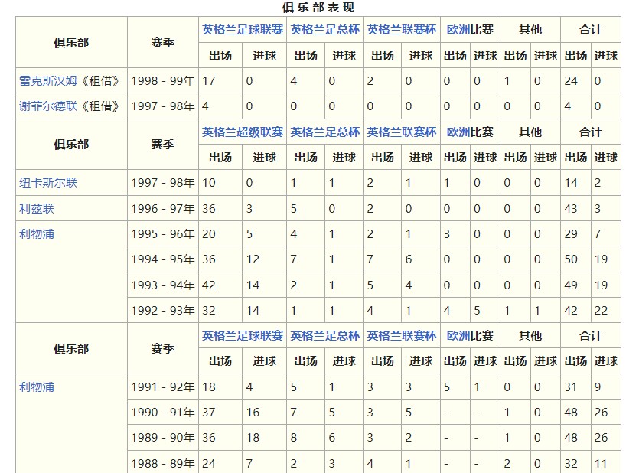
Task: Open 英格兰足球联赛 link in the topmost header
Action: point(243,29)
